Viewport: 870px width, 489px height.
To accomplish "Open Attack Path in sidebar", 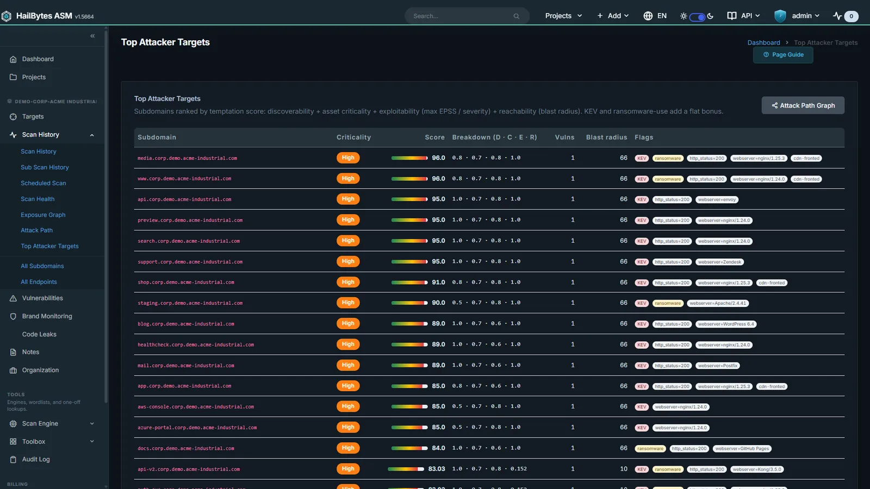I will click(x=36, y=230).
